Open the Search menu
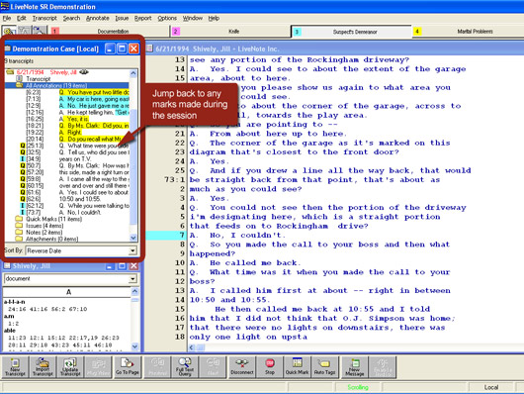 (71, 18)
